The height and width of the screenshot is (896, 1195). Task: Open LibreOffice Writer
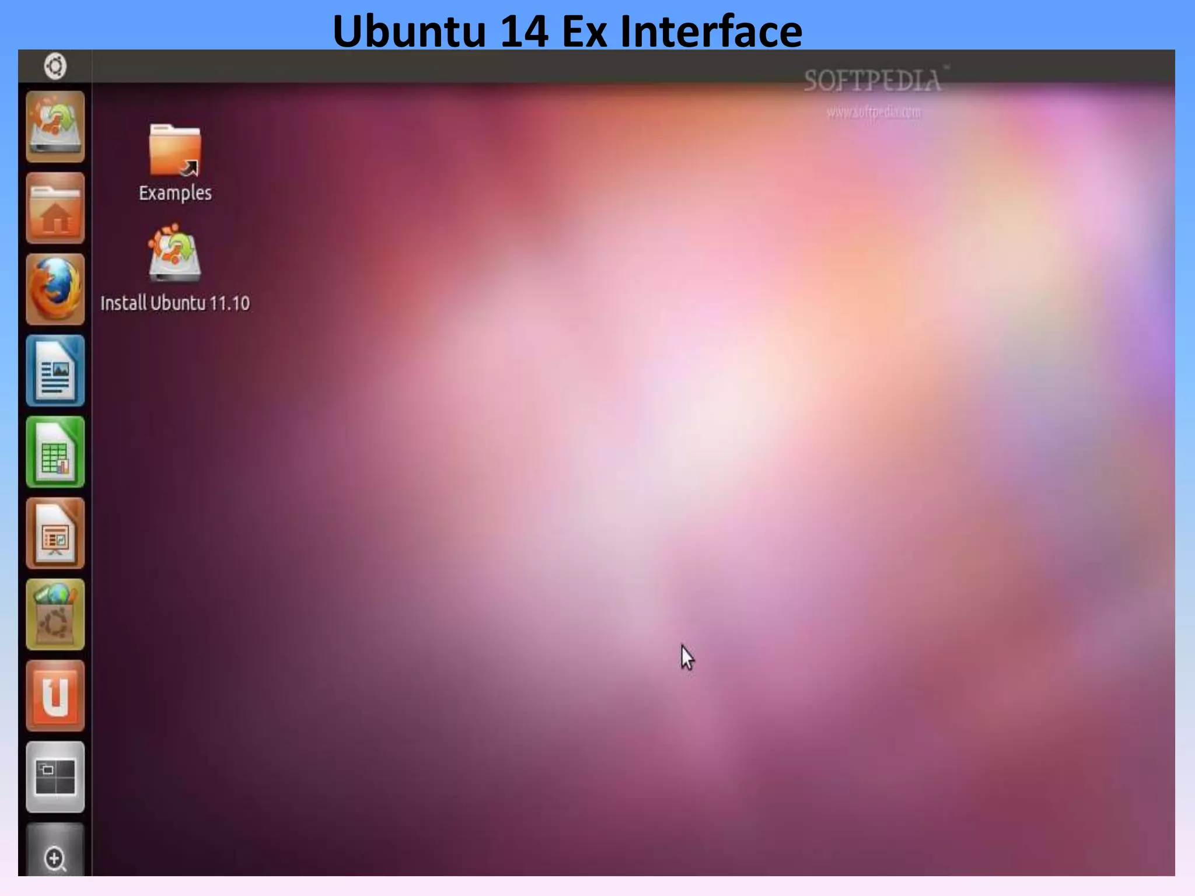click(55, 370)
